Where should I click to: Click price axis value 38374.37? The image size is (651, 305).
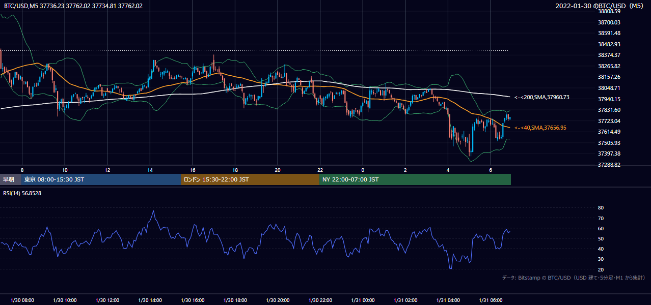609,55
